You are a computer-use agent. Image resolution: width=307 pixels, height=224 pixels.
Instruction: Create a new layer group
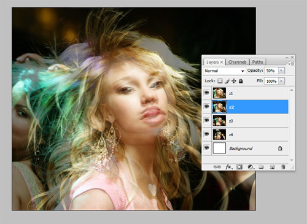click(261, 167)
